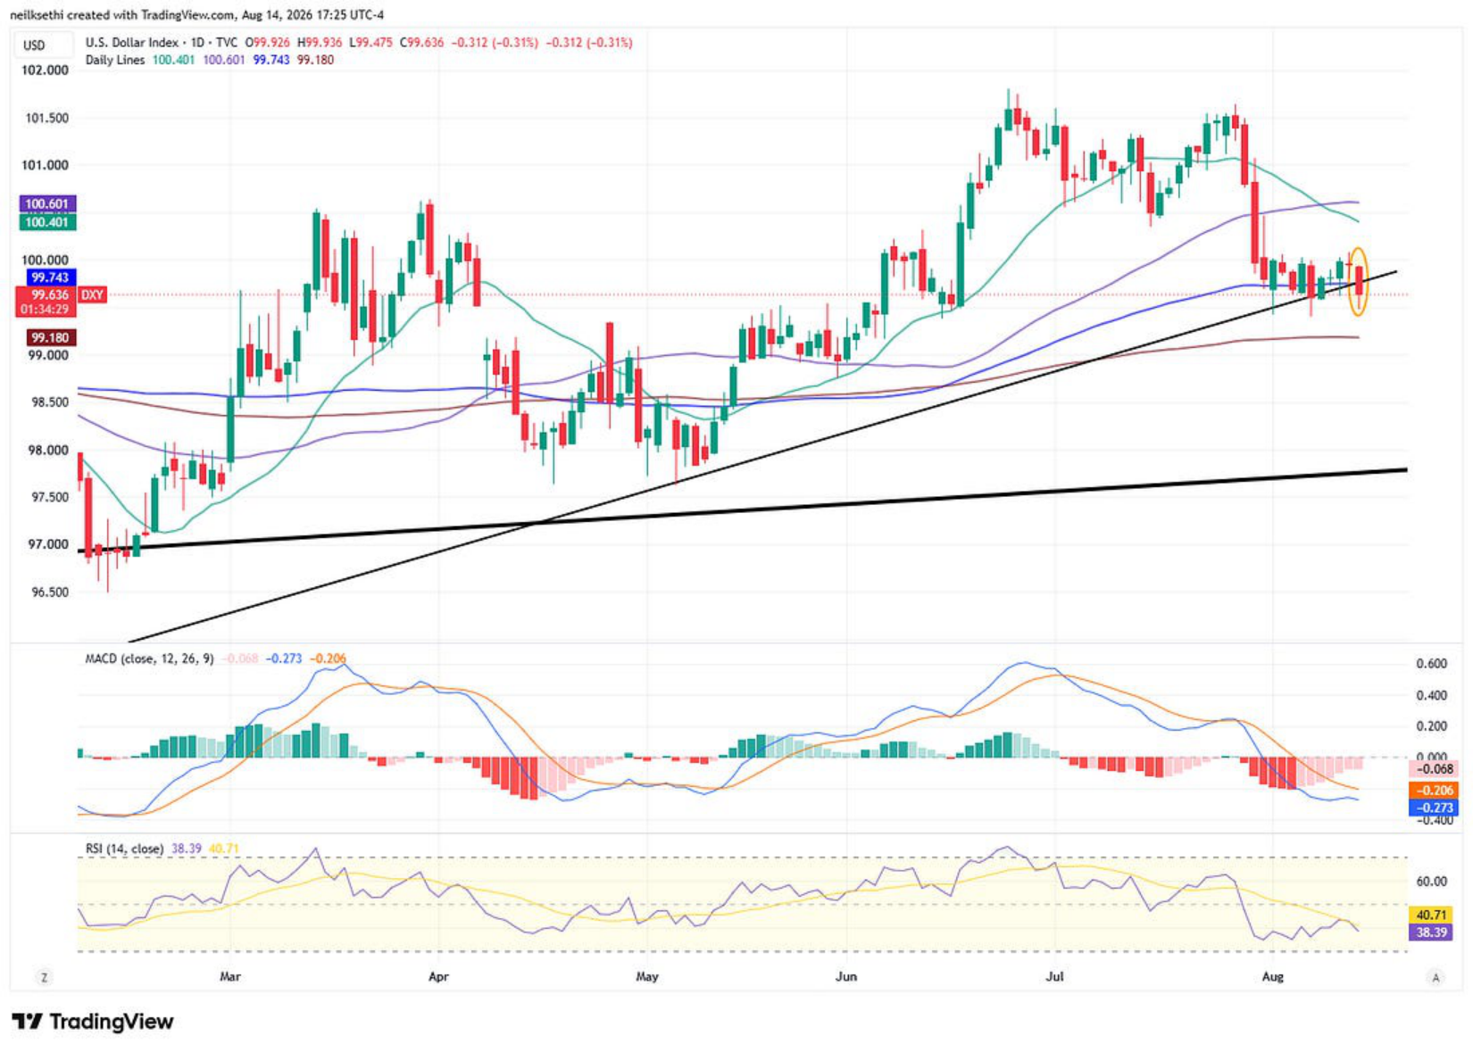
Task: Click the Jun label on time axis
Action: click(846, 977)
